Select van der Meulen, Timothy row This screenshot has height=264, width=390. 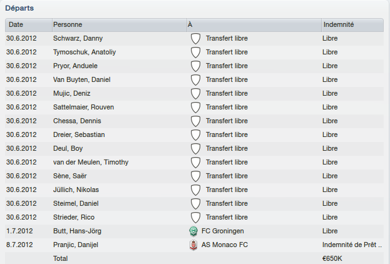(194, 162)
